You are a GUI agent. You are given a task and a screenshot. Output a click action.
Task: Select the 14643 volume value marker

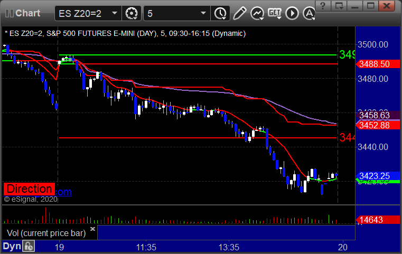pyautogui.click(x=378, y=220)
